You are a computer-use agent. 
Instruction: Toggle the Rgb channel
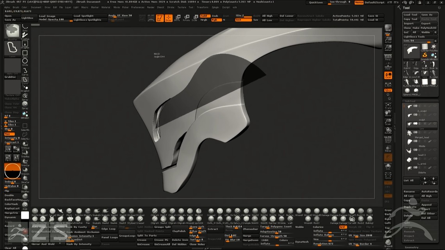[216, 20]
